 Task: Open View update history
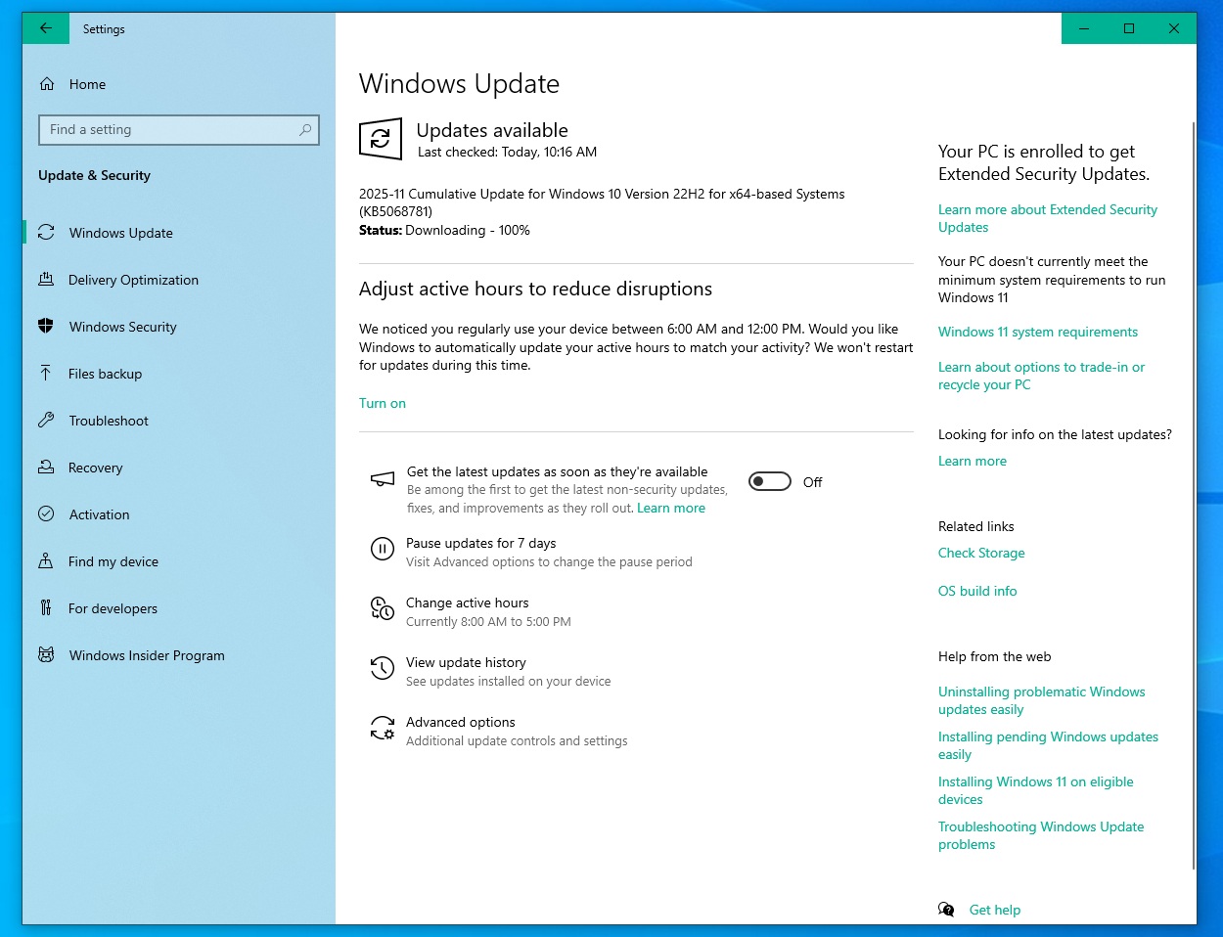466,662
